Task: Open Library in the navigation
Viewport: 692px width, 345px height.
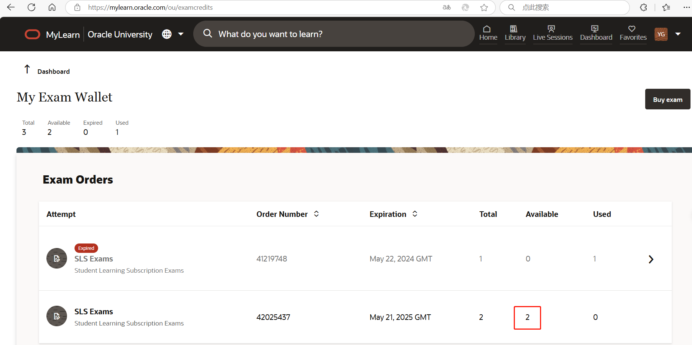Action: pos(515,33)
